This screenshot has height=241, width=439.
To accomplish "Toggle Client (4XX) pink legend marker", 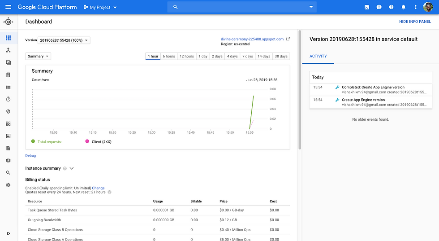I will point(87,141).
